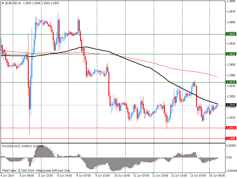Viewport: 237px width, 178px height.
Task: Click the MACD scale value 0.00391
Action: 231,146
